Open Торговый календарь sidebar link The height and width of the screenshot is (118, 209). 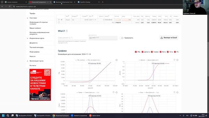click(37, 47)
